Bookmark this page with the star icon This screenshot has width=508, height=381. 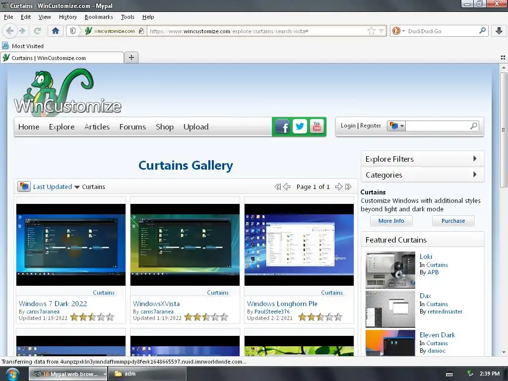pyautogui.click(x=371, y=31)
